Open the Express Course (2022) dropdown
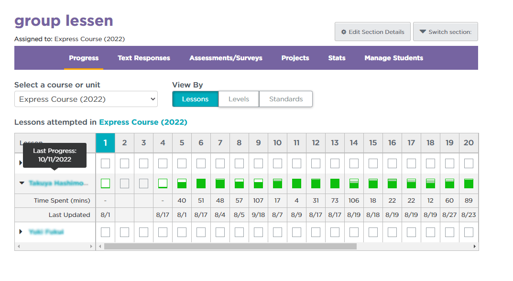513x281 pixels. click(x=86, y=99)
